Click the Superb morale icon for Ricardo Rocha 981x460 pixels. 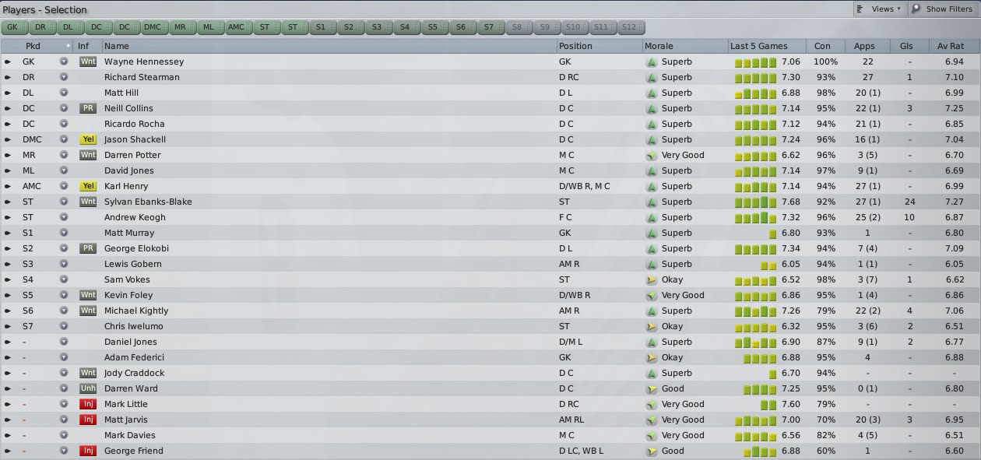coord(652,124)
